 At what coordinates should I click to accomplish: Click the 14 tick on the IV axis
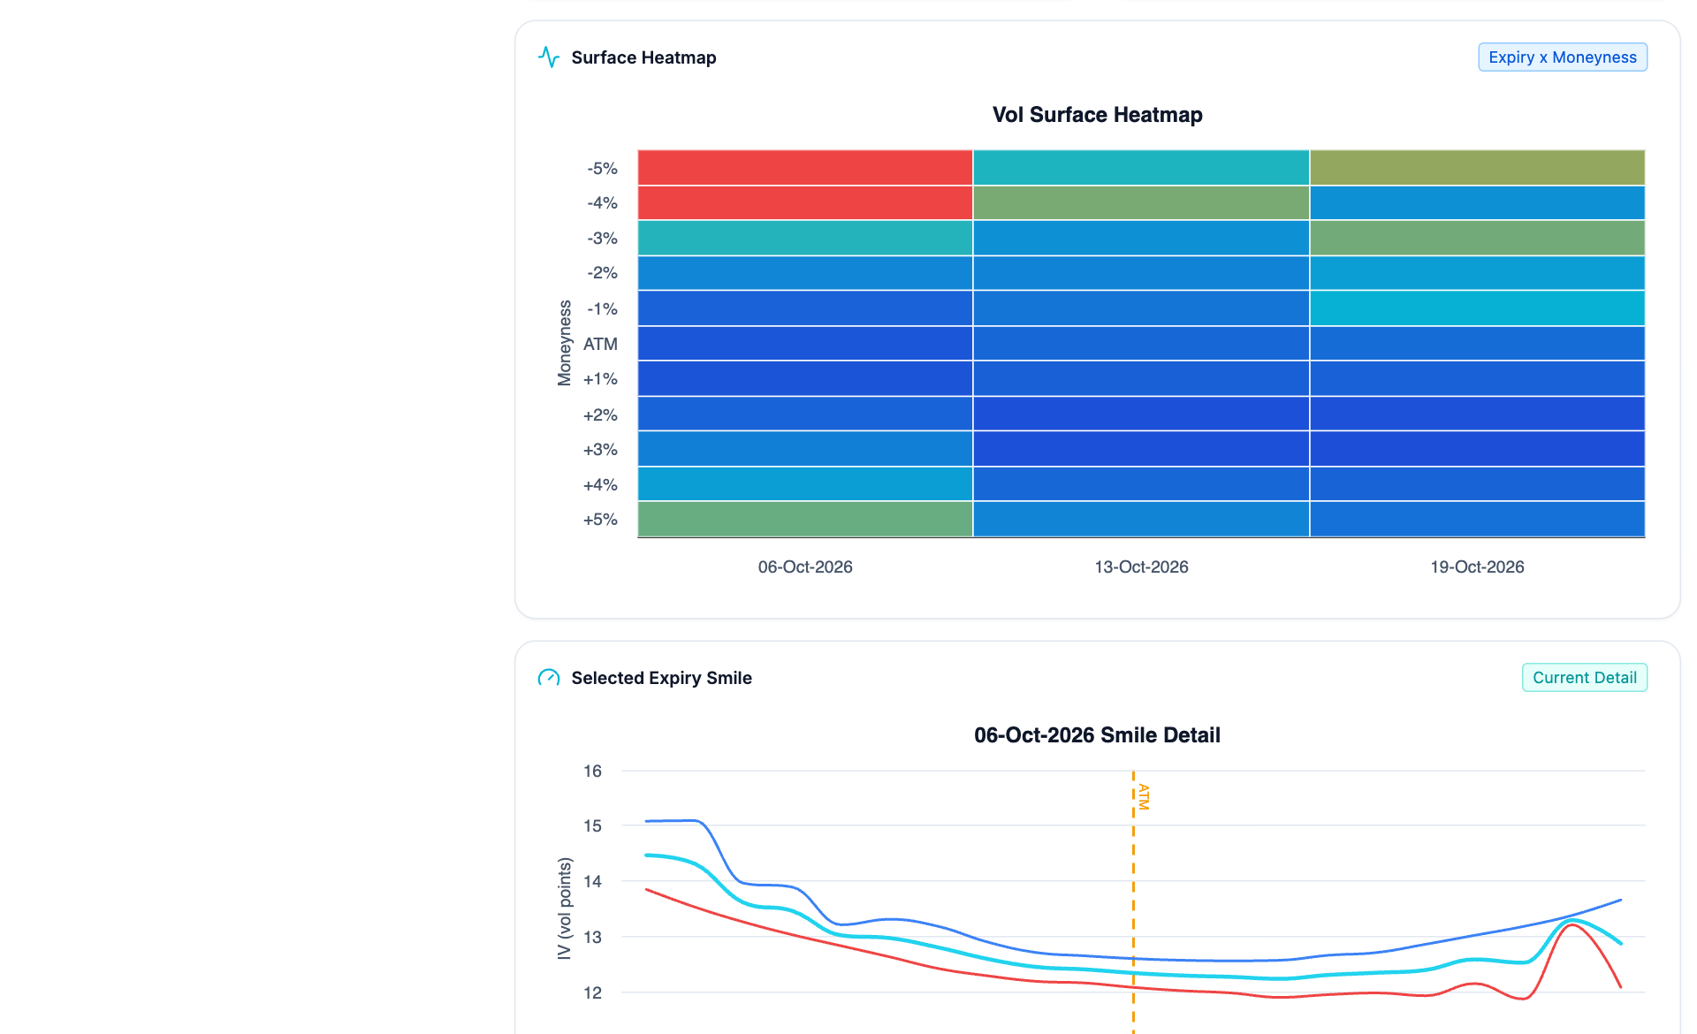[592, 881]
